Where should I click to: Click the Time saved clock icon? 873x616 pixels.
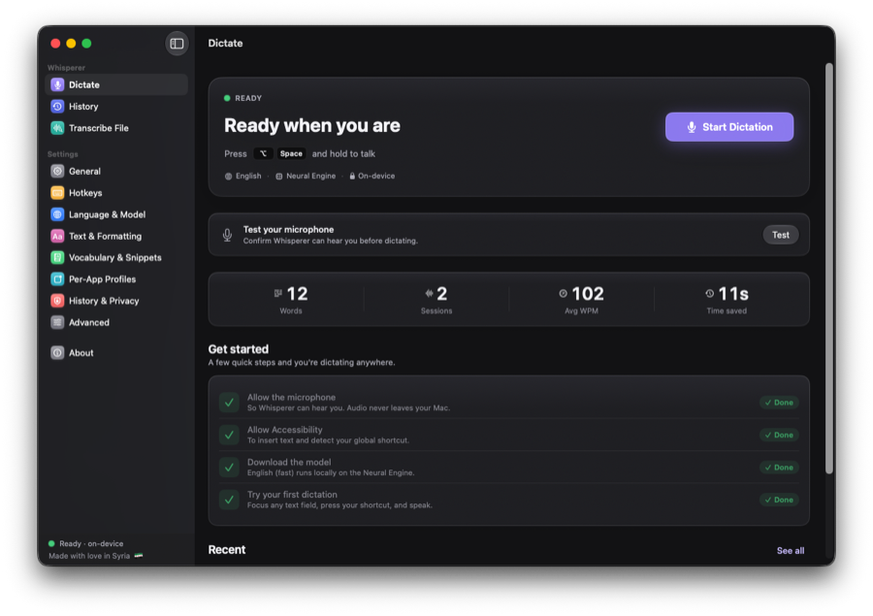pos(709,293)
